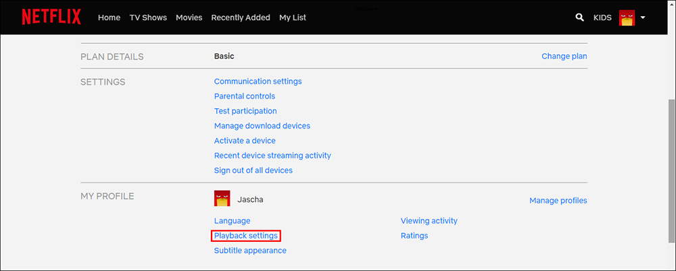Viewport: 676px width, 271px height.
Task: Open Parental controls
Action: [x=245, y=96]
